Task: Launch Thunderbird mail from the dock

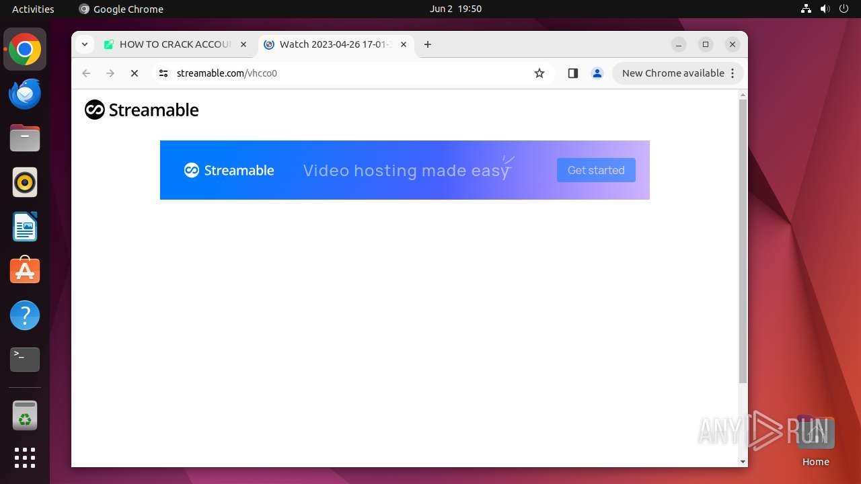Action: (25, 93)
